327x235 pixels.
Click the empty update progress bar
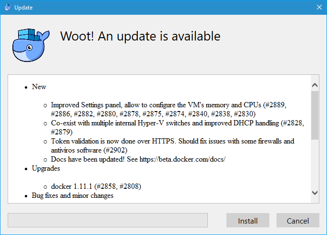coord(108,220)
